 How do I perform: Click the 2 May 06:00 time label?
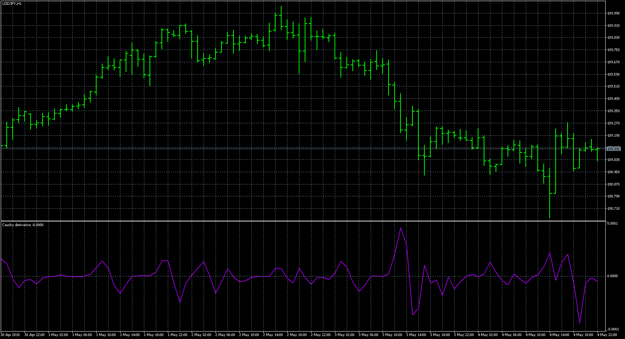(225, 335)
